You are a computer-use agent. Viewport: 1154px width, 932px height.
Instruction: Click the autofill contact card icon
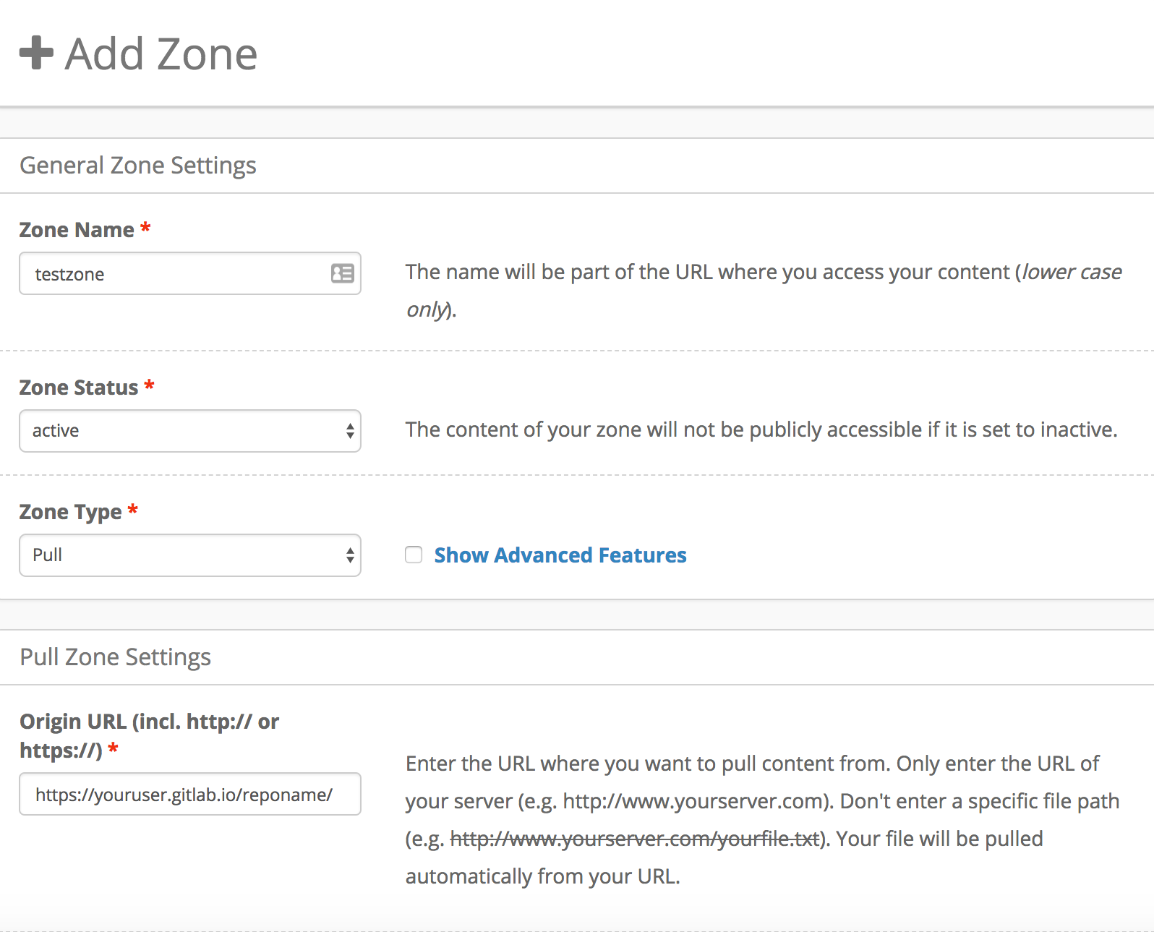(x=342, y=273)
